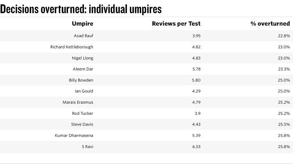This screenshot has width=293, height=164.
Task: Select the 25.5% overturned value
Action: click(284, 124)
